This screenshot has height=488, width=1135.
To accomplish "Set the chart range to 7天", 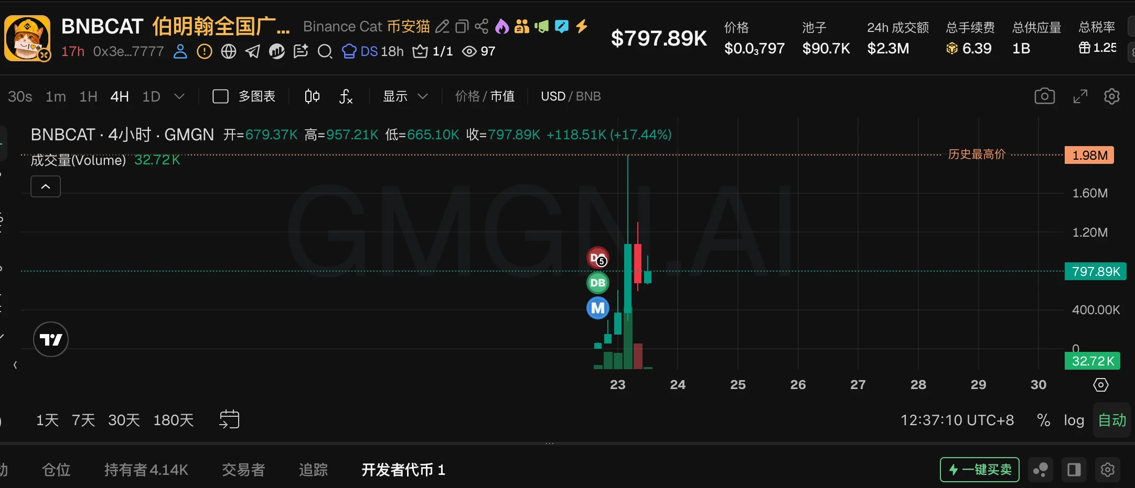I will pos(83,420).
